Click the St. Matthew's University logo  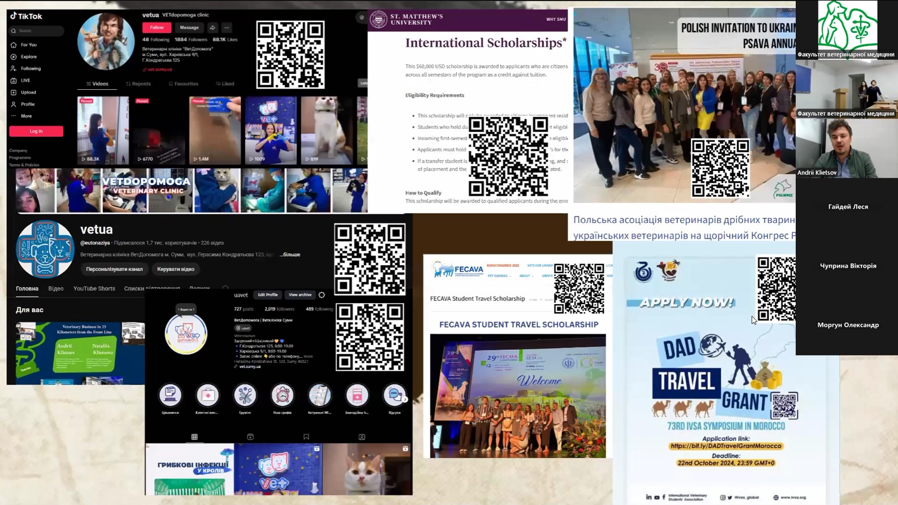(407, 19)
